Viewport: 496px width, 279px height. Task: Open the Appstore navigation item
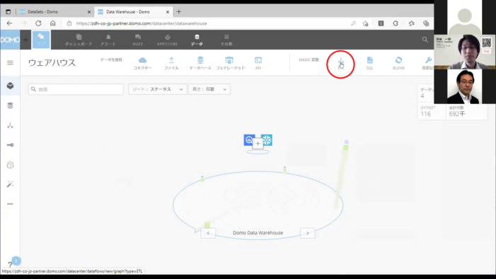tap(167, 40)
